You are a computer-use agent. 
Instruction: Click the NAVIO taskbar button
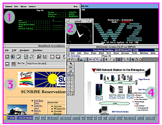[89, 118]
